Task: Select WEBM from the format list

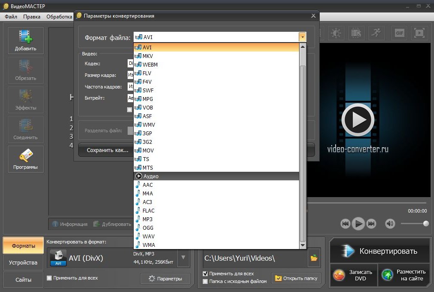Action: [216, 64]
